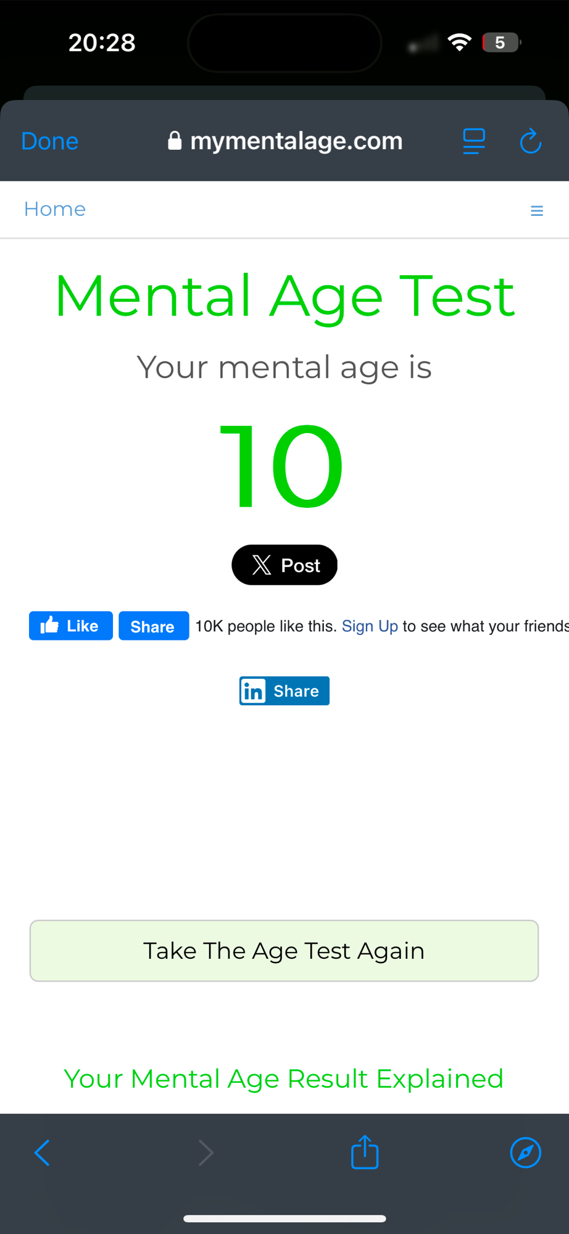
Task: Tap the Wi-Fi status icon
Action: pos(459,43)
